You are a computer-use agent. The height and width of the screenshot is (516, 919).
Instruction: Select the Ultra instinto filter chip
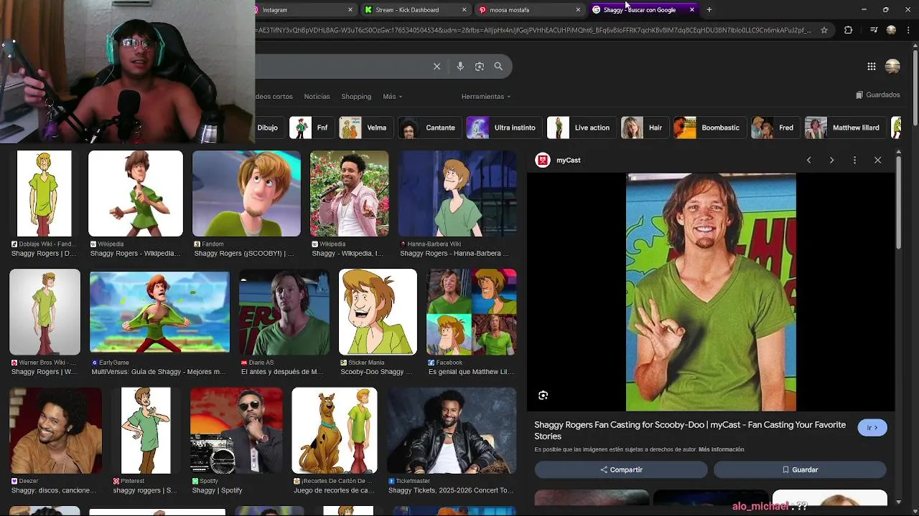pyautogui.click(x=503, y=128)
